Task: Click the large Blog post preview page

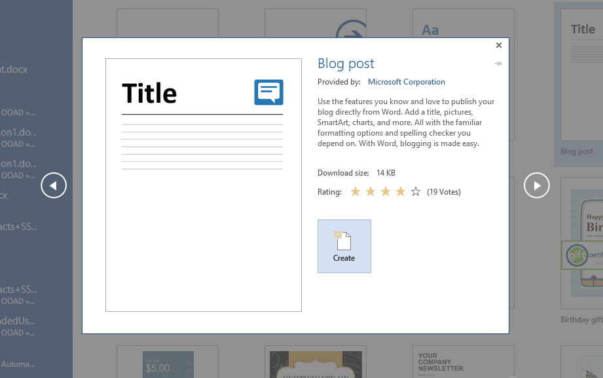Action: coord(203,216)
